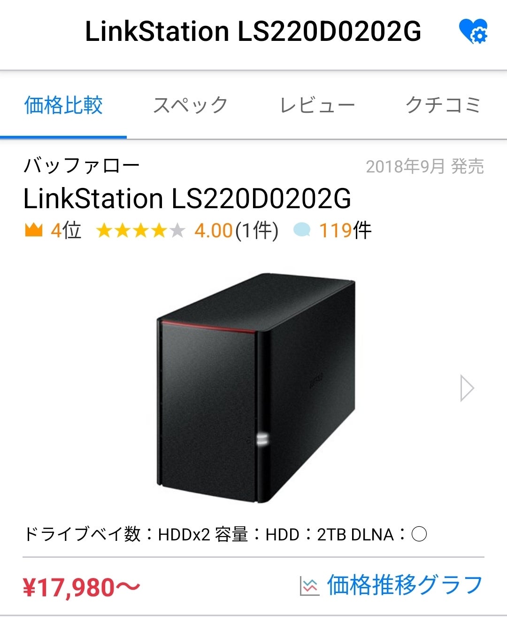
Task: Click the orange crown ranking icon
Action: tap(33, 230)
